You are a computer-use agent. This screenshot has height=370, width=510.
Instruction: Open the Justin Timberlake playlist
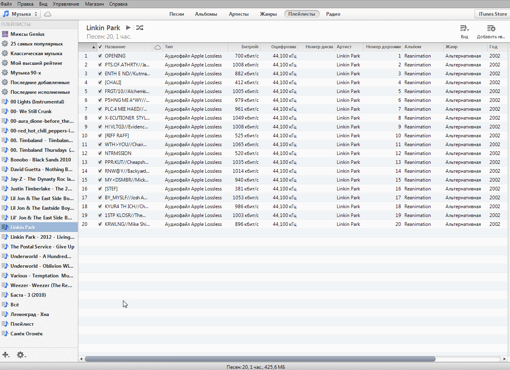click(x=39, y=189)
